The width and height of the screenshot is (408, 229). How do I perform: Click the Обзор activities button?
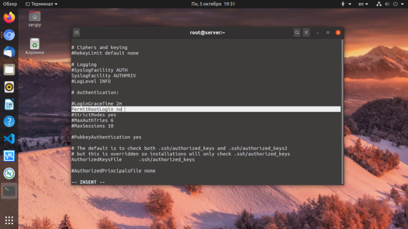pyautogui.click(x=10, y=4)
